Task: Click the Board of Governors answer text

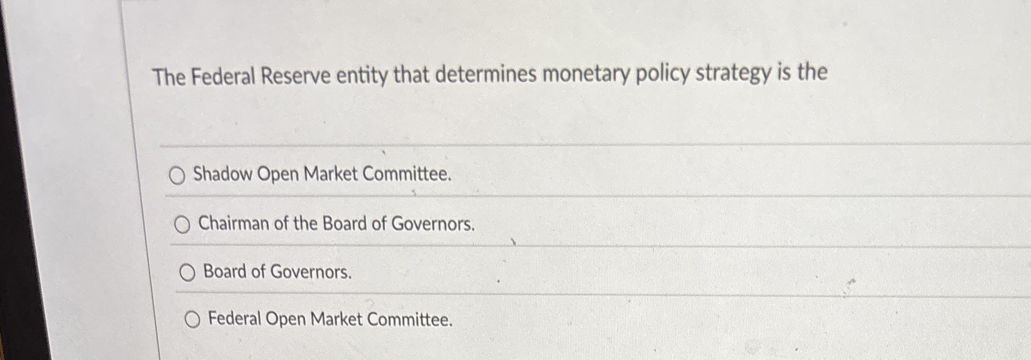Action: pos(276,272)
